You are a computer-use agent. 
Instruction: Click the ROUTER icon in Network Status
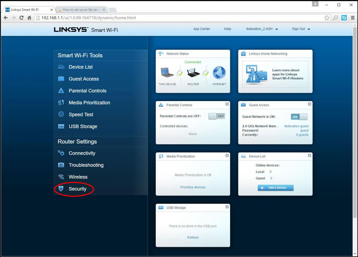193,73
